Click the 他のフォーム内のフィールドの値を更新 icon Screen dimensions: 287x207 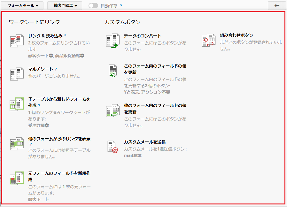coord(113,111)
